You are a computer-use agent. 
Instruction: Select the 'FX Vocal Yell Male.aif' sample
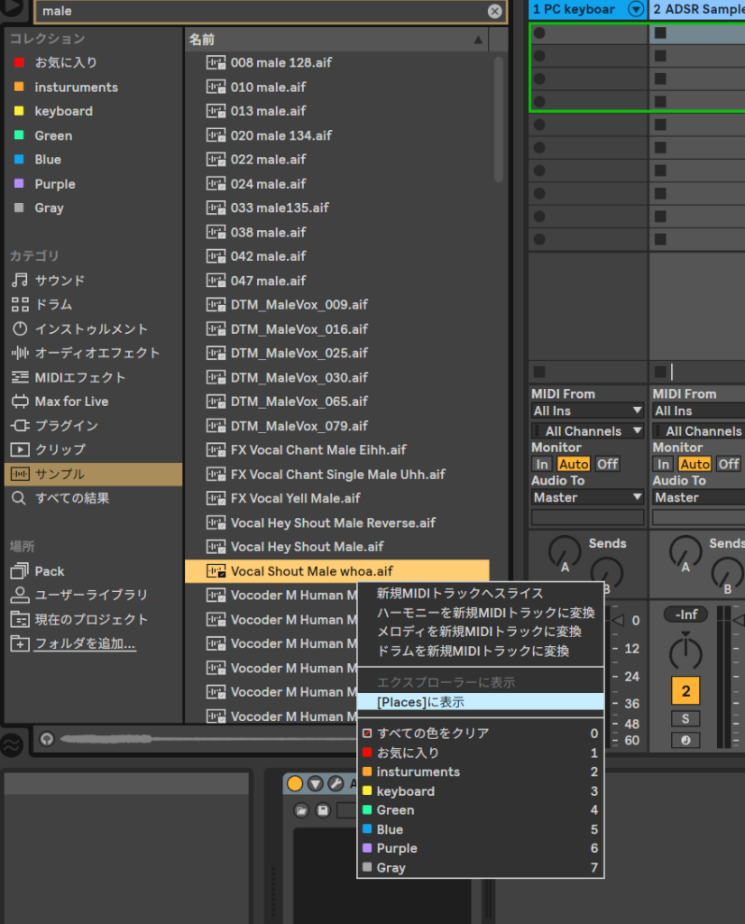pos(295,498)
